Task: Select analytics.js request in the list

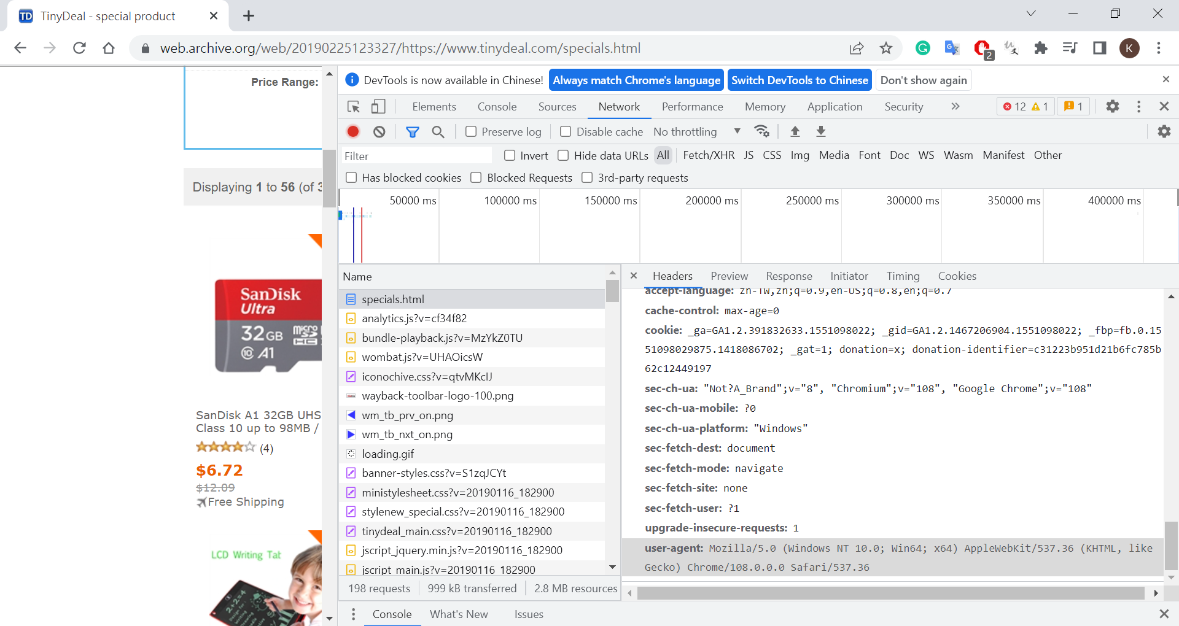Action: (x=414, y=319)
